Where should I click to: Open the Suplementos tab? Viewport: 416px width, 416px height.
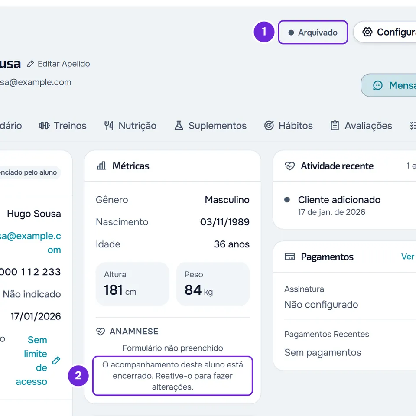click(x=211, y=126)
